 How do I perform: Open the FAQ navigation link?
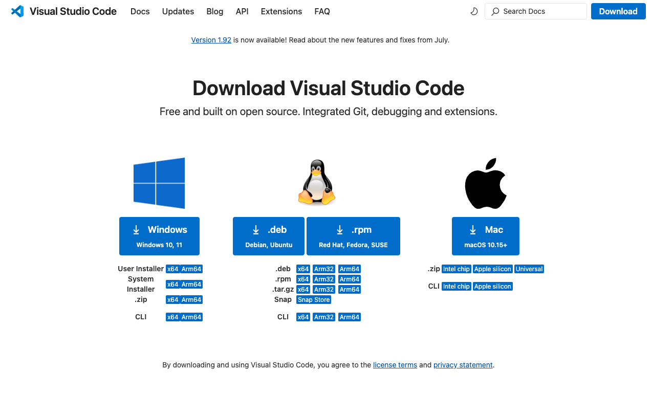pos(322,11)
